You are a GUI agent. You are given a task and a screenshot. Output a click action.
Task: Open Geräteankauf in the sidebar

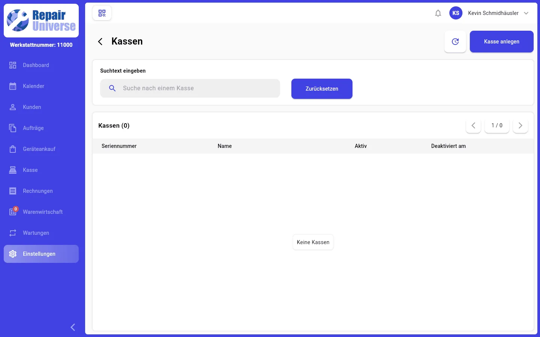tap(41, 149)
